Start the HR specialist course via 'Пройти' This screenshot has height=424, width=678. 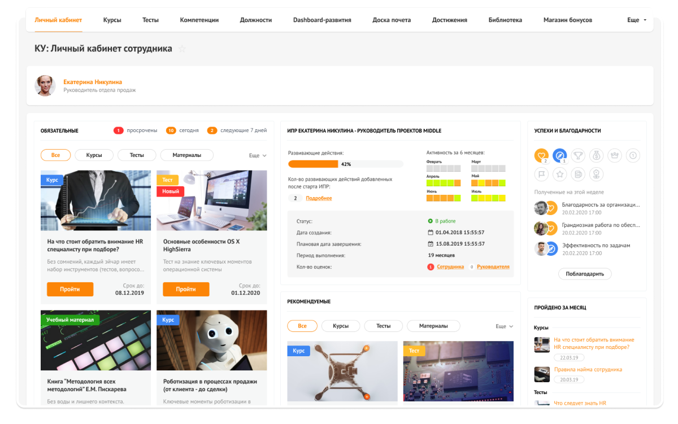70,289
